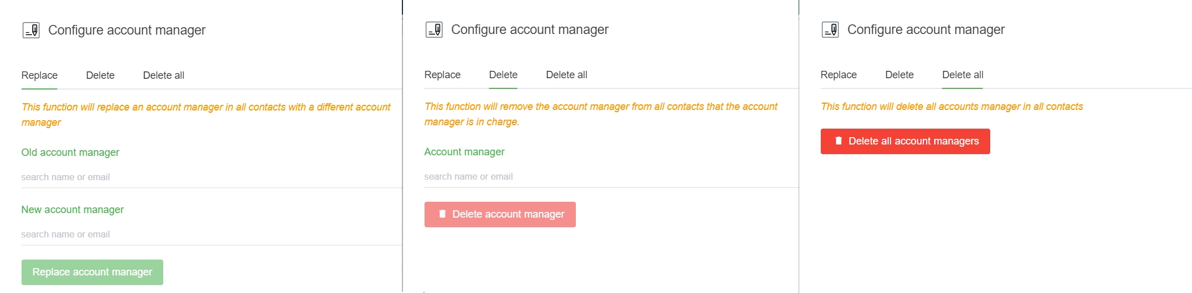This screenshot has width=1192, height=293.
Task: Click the search field under Account manager label
Action: [x=610, y=177]
